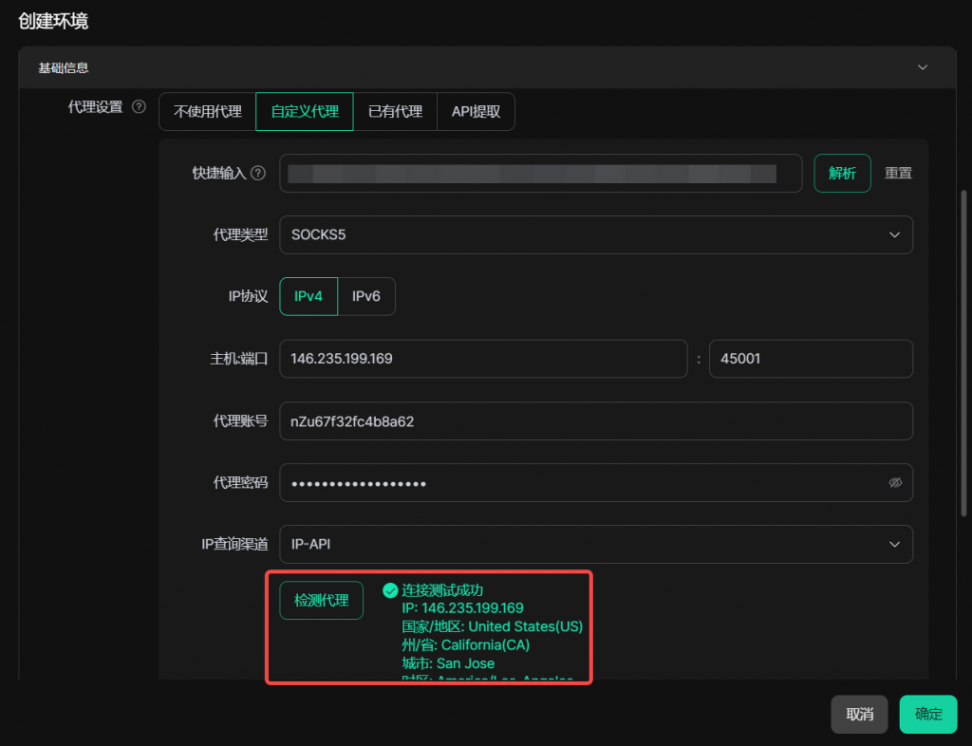Viewport: 972px width, 746px height.
Task: Click 取消 to cancel
Action: tap(859, 715)
